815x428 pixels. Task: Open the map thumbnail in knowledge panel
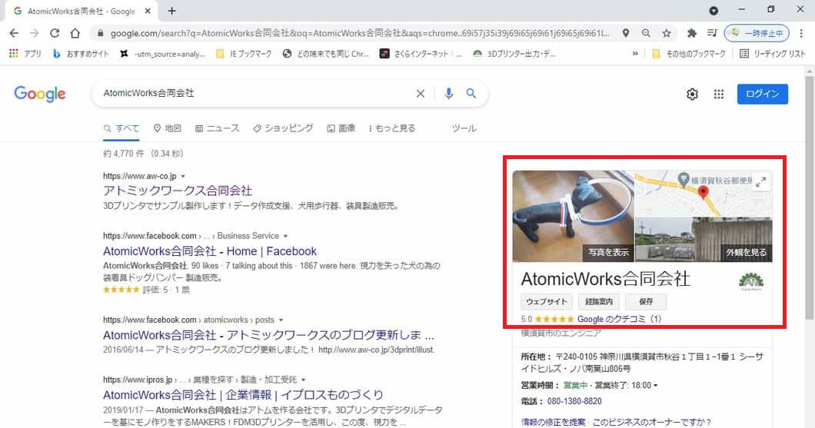(x=704, y=193)
